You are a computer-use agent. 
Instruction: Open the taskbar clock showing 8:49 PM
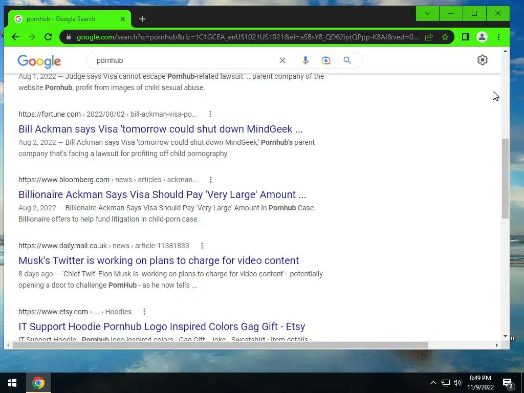pos(480,383)
